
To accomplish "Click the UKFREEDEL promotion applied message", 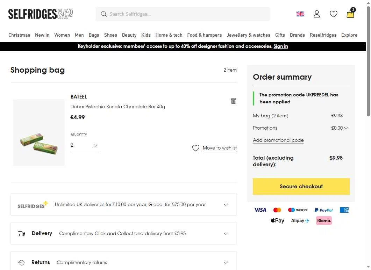I will (301, 98).
